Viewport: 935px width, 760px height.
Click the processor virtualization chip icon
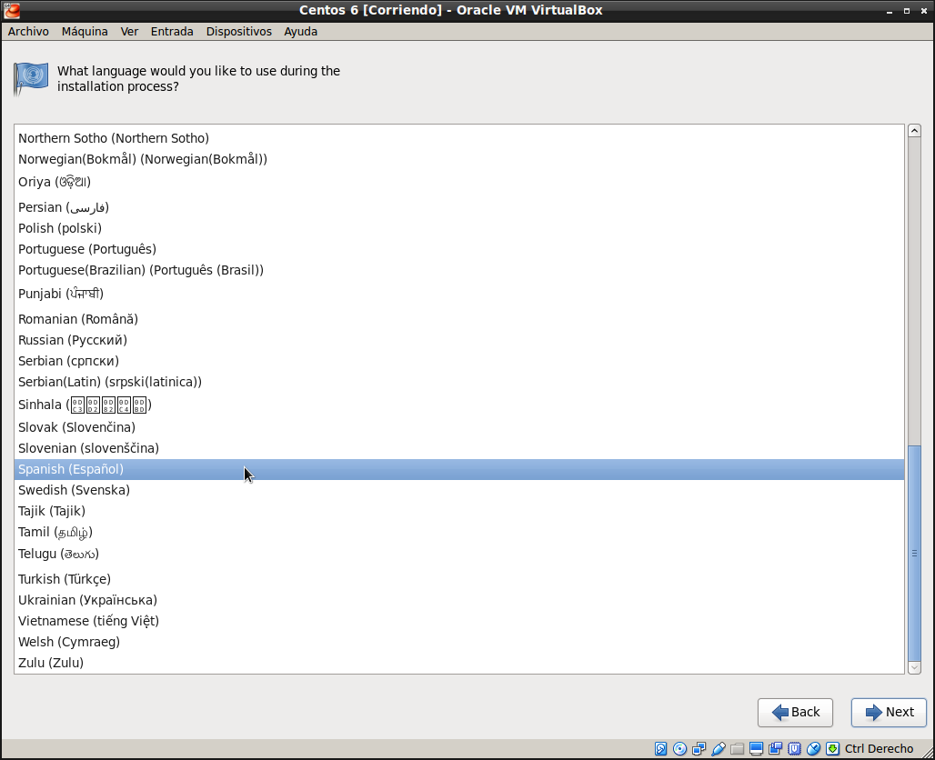[794, 749]
